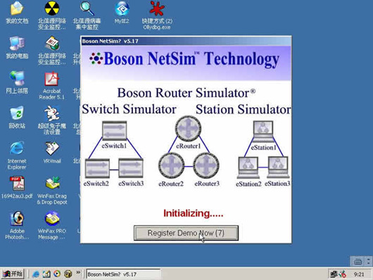Image resolution: width=373 pixels, height=280 pixels.
Task: Click the Register Demo Now button
Action: click(186, 233)
